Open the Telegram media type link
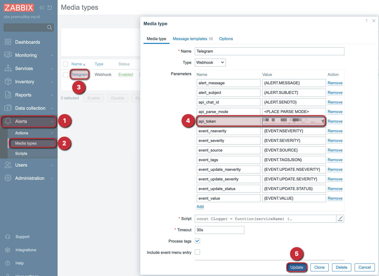This screenshot has height=276, width=379. pos(80,74)
